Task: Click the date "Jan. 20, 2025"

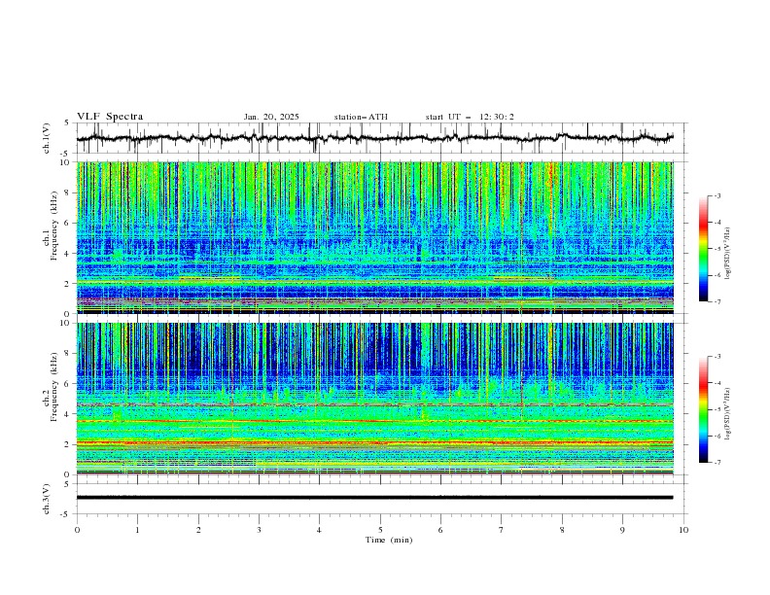Action: [271, 117]
